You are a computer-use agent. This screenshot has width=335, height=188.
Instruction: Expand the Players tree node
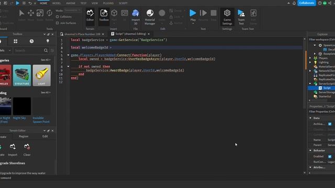click(310, 58)
